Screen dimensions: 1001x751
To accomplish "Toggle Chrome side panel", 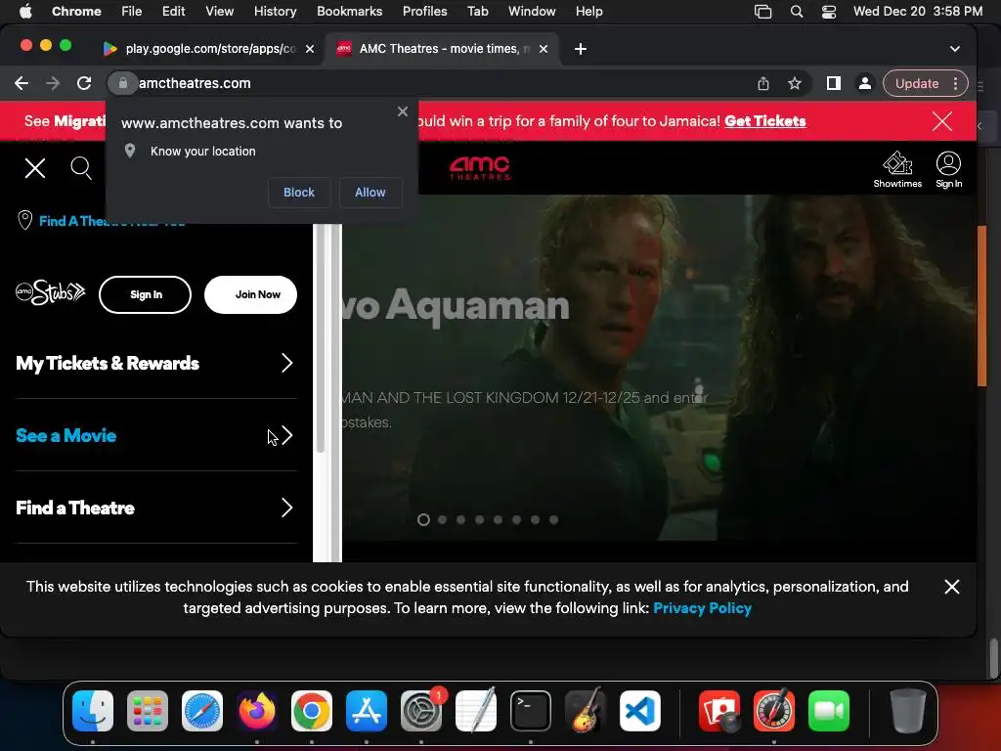I will tap(833, 84).
